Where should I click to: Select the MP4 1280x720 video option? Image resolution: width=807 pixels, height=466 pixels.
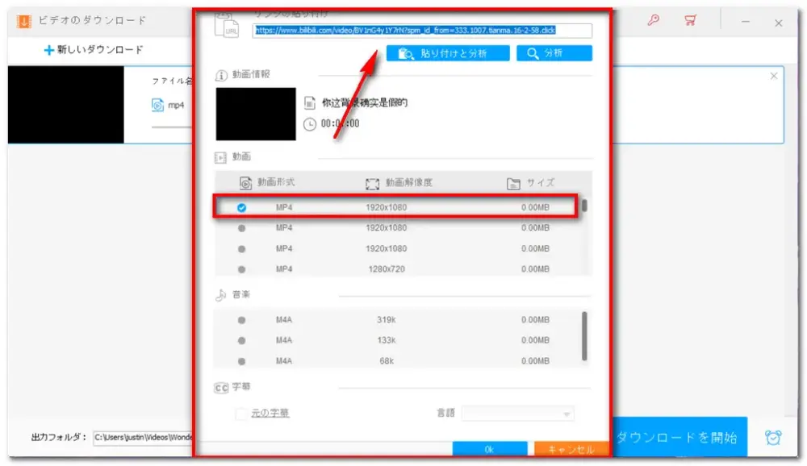tap(241, 269)
